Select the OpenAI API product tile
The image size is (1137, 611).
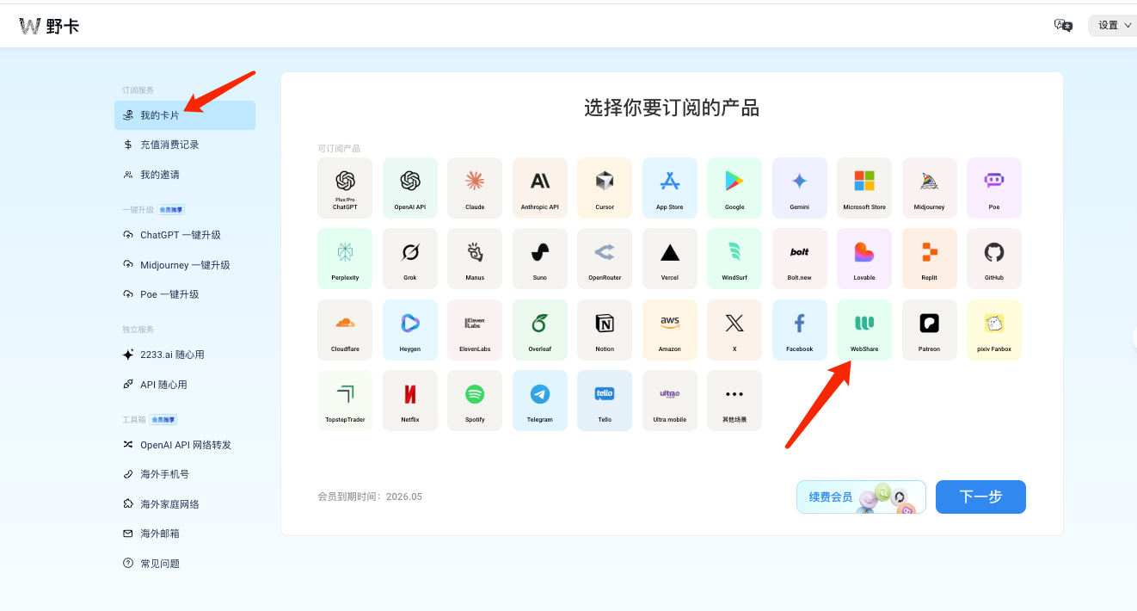tap(410, 188)
